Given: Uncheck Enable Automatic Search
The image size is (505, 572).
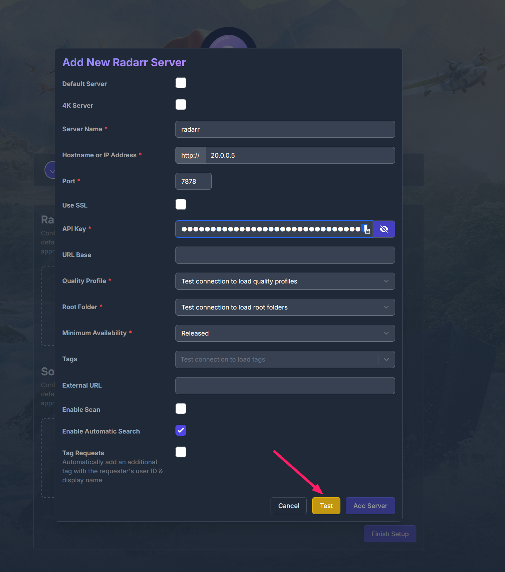Looking at the screenshot, I should pos(181,431).
